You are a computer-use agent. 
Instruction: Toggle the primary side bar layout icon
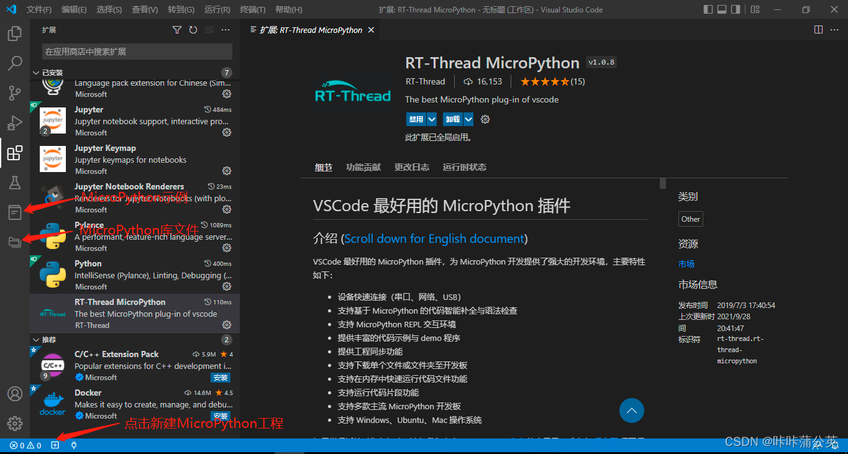click(708, 9)
